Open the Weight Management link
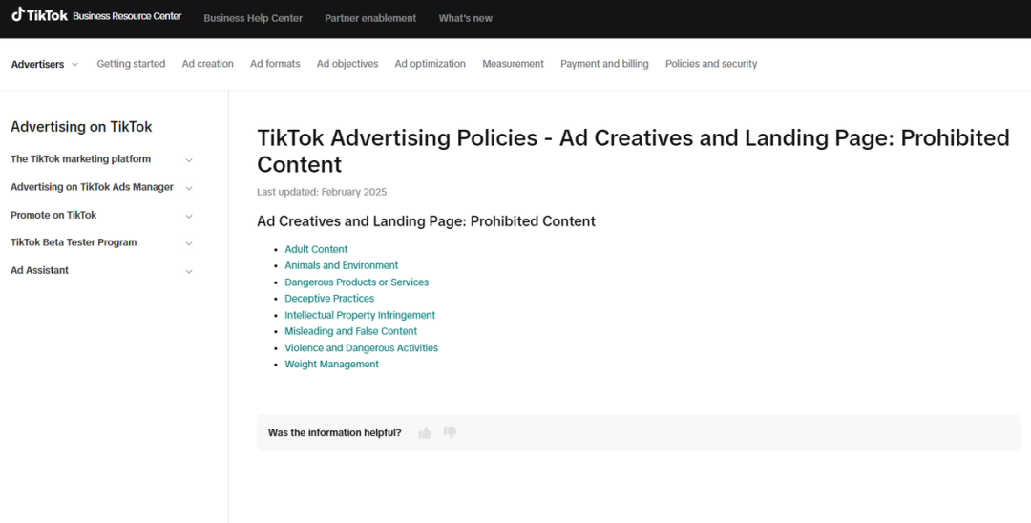The height and width of the screenshot is (523, 1031). (331, 364)
